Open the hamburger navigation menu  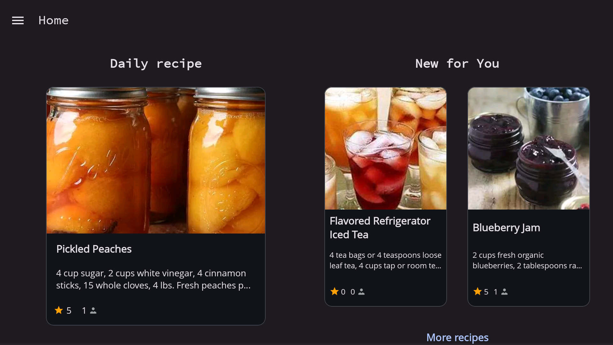18,20
